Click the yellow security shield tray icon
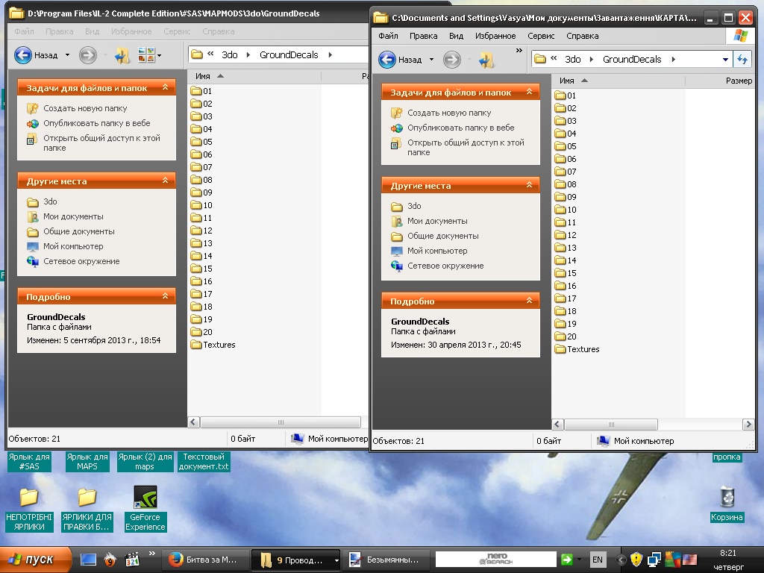This screenshot has height=573, width=764. pyautogui.click(x=636, y=560)
